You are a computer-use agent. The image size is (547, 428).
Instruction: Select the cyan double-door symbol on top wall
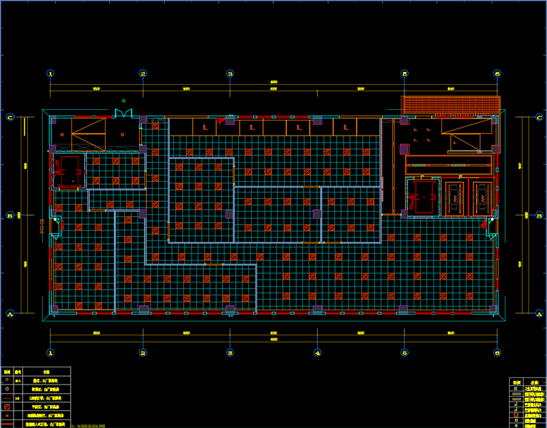(x=124, y=113)
